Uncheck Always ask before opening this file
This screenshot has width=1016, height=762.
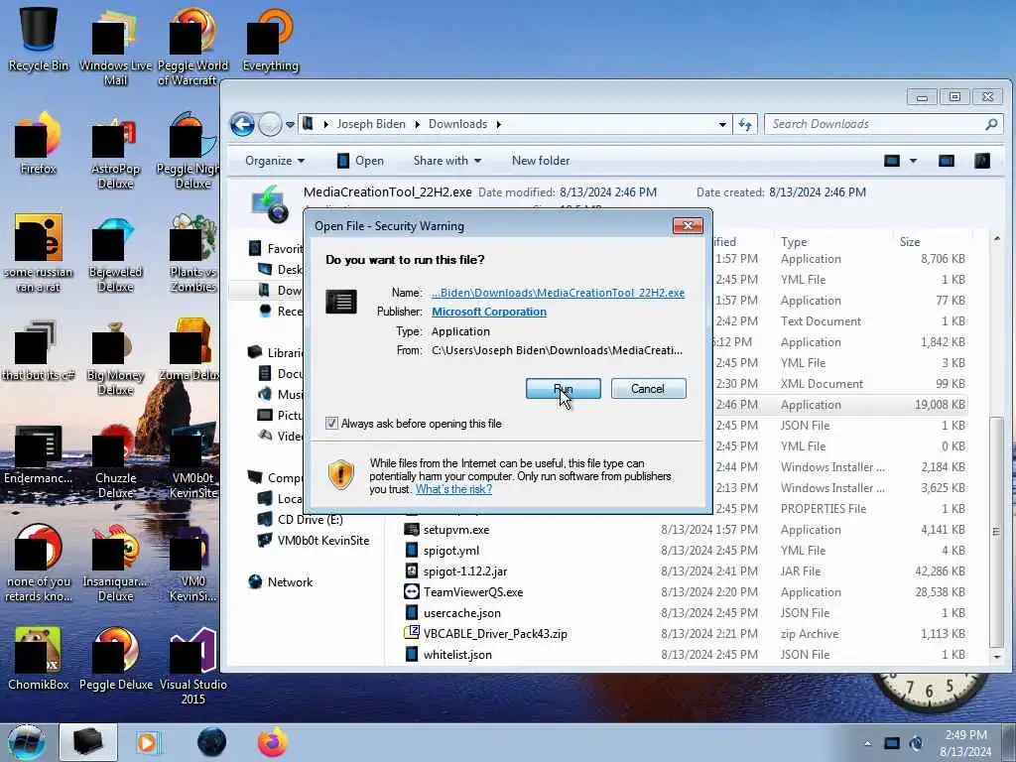click(x=331, y=423)
